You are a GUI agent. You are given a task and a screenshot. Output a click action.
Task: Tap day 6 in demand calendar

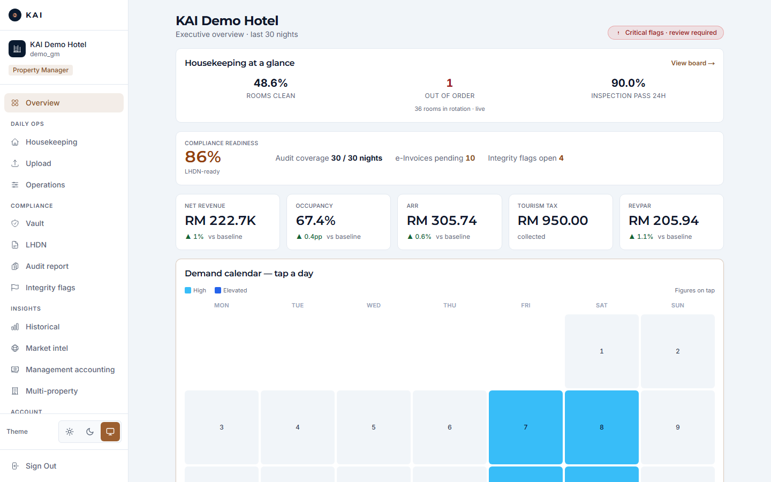pyautogui.click(x=450, y=427)
